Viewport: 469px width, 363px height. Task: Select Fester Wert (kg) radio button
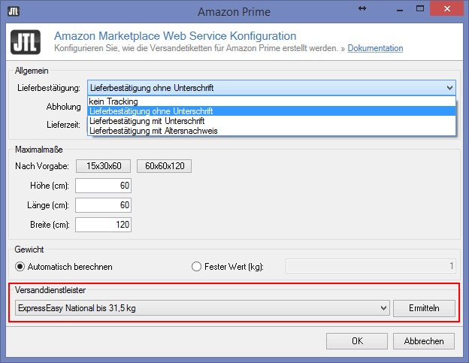coord(198,266)
